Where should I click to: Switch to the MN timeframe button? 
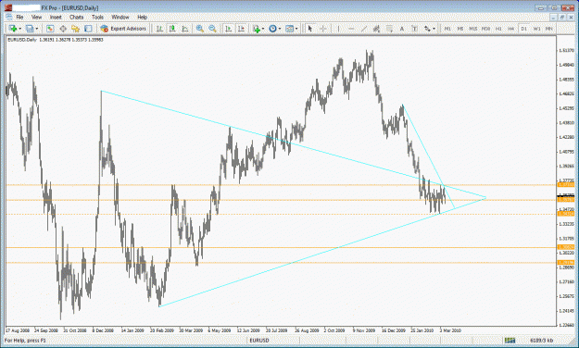pyautogui.click(x=549, y=29)
